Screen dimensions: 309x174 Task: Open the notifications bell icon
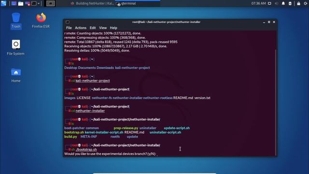coord(283,3)
